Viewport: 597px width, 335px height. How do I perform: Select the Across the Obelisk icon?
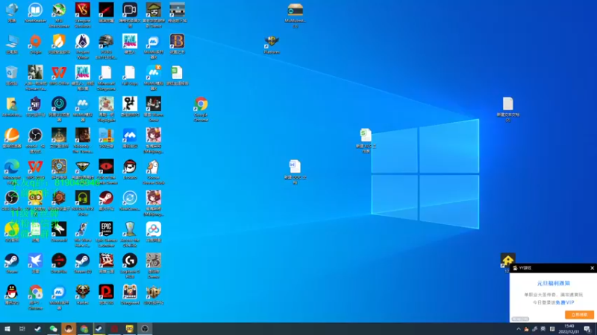pyautogui.click(x=130, y=234)
